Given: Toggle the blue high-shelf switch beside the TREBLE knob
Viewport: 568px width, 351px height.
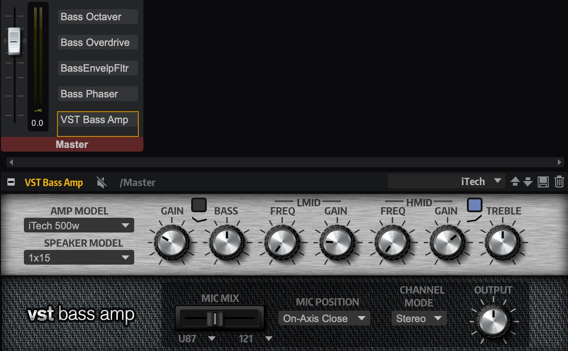Looking at the screenshot, I should 475,204.
